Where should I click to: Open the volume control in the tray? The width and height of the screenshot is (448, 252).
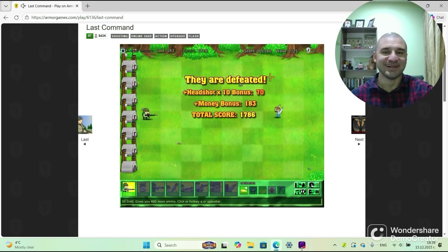pos(401,245)
